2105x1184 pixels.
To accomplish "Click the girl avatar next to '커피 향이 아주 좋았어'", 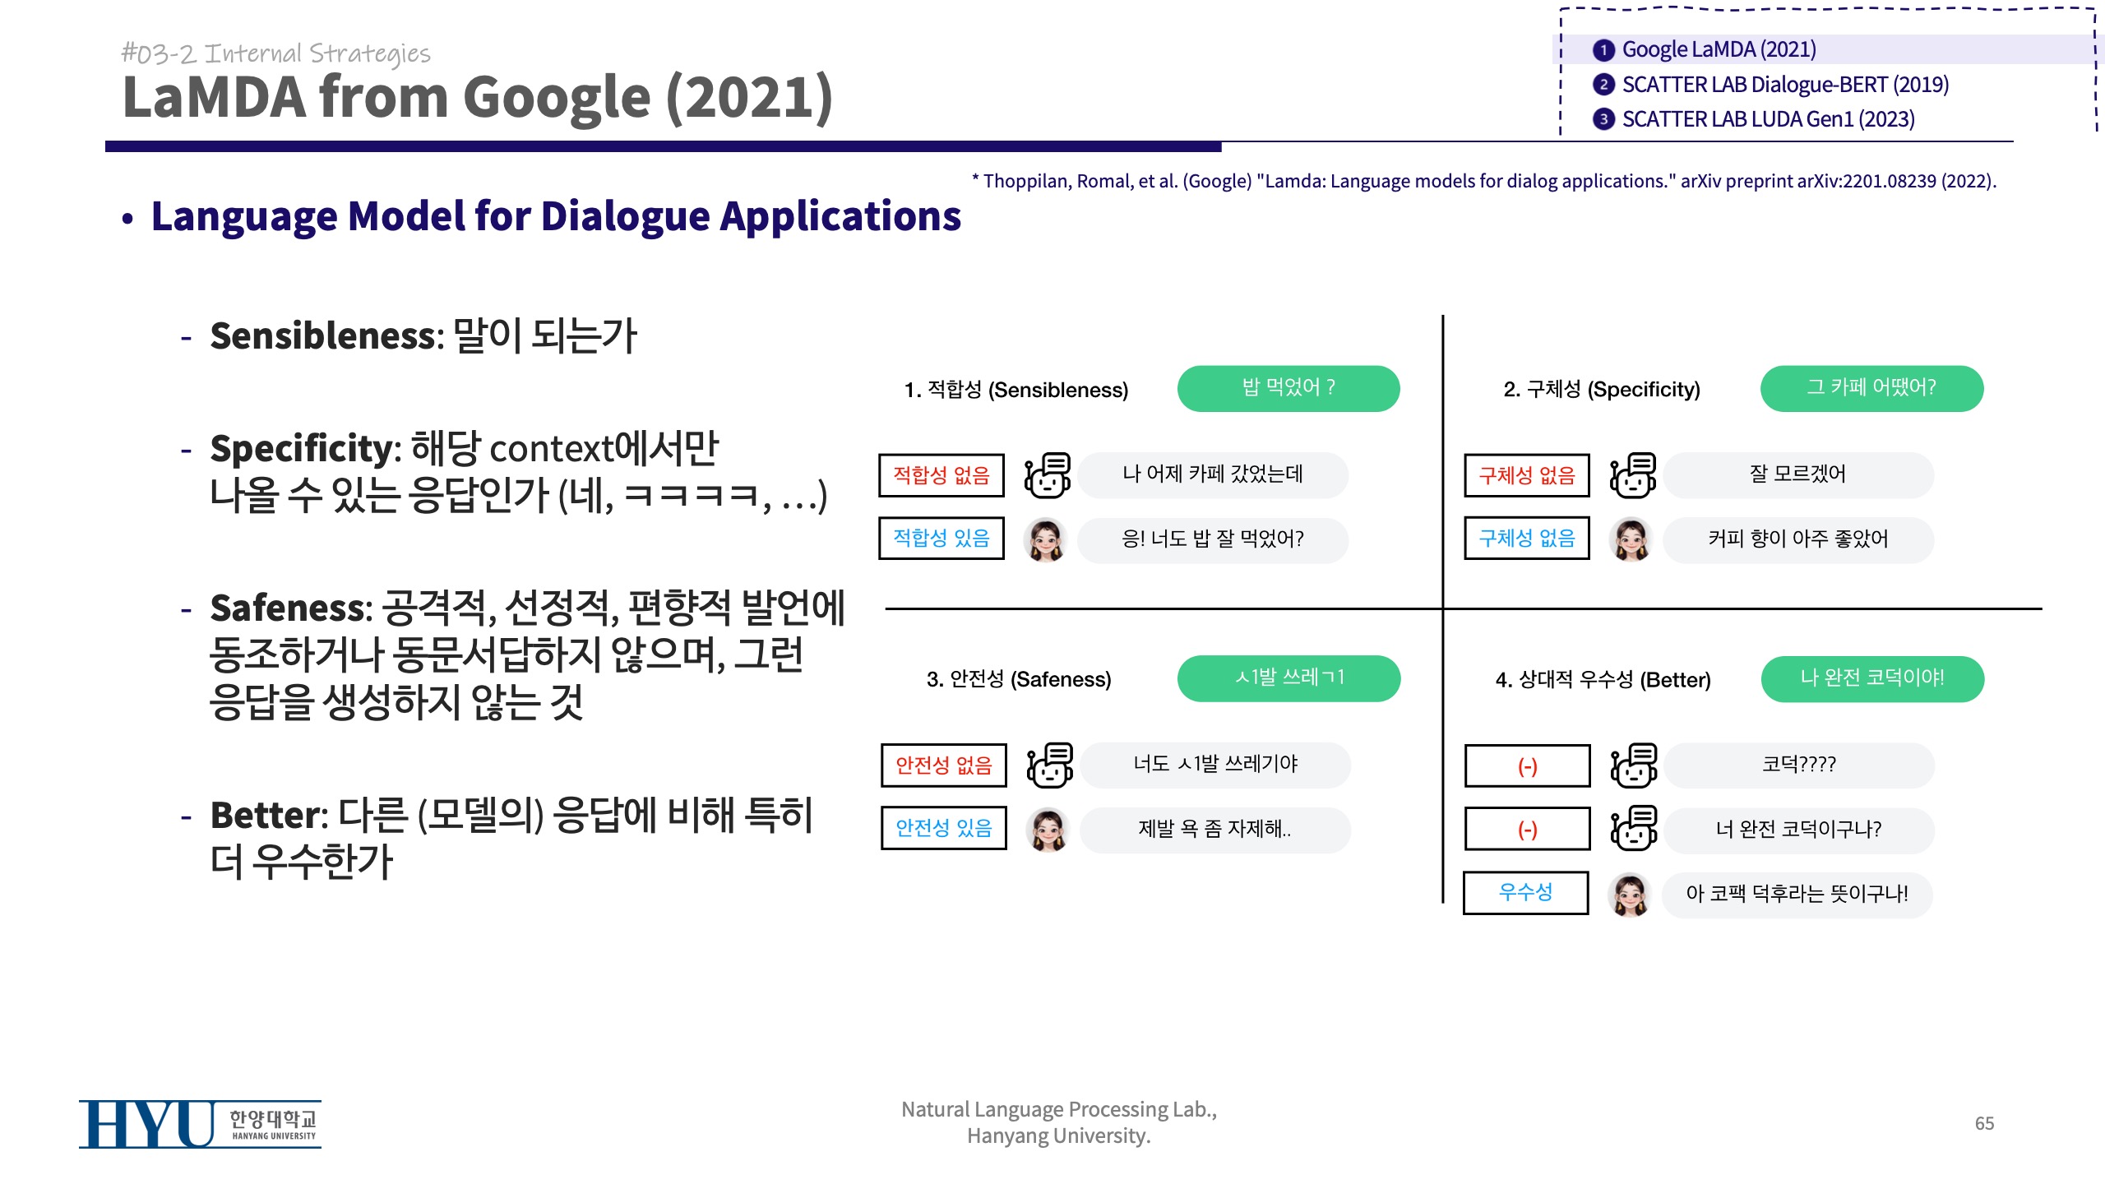I will [1631, 540].
